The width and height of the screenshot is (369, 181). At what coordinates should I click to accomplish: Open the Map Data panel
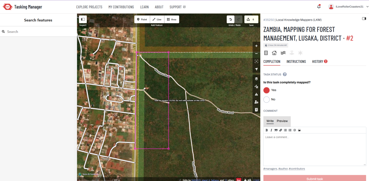[x=256, y=86]
